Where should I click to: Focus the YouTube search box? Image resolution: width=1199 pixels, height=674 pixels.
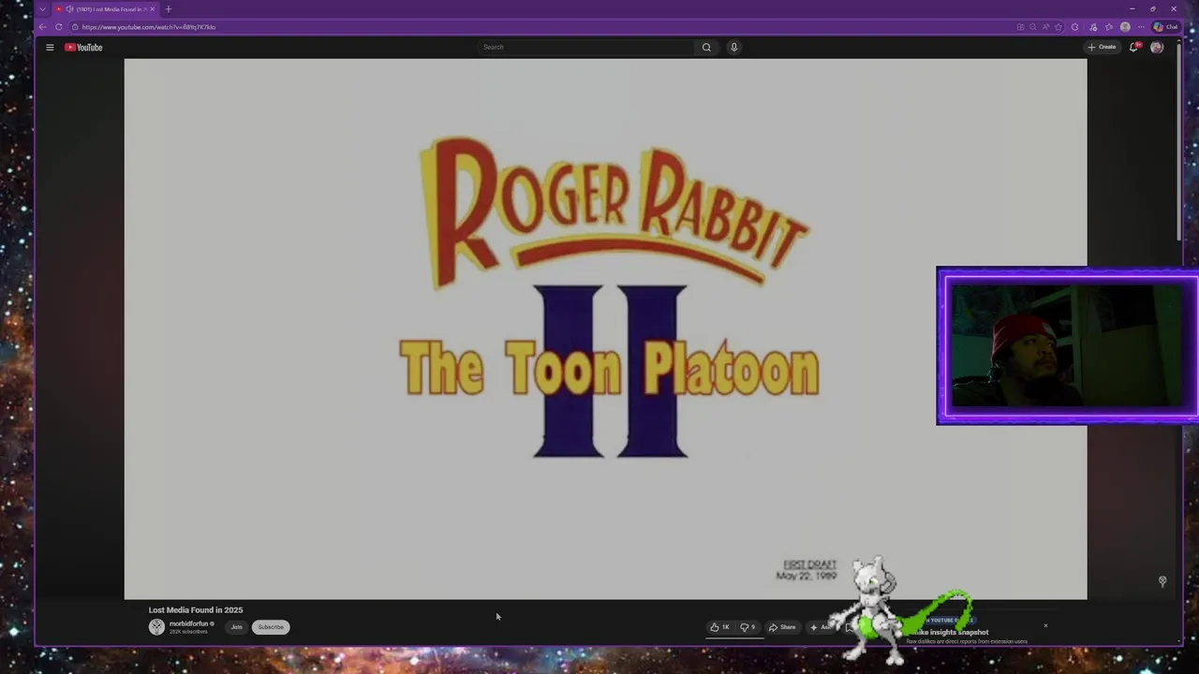point(585,47)
